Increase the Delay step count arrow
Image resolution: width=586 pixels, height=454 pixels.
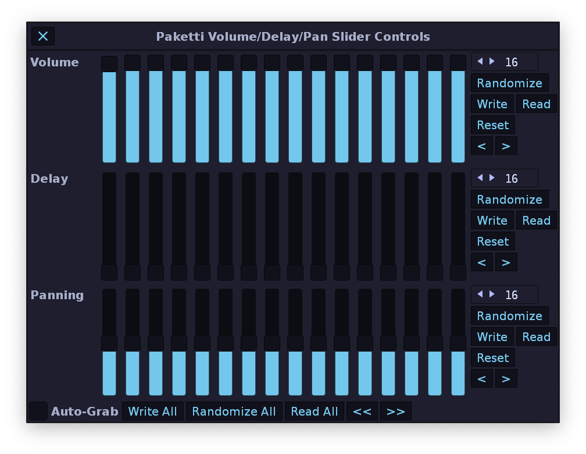[x=492, y=178]
